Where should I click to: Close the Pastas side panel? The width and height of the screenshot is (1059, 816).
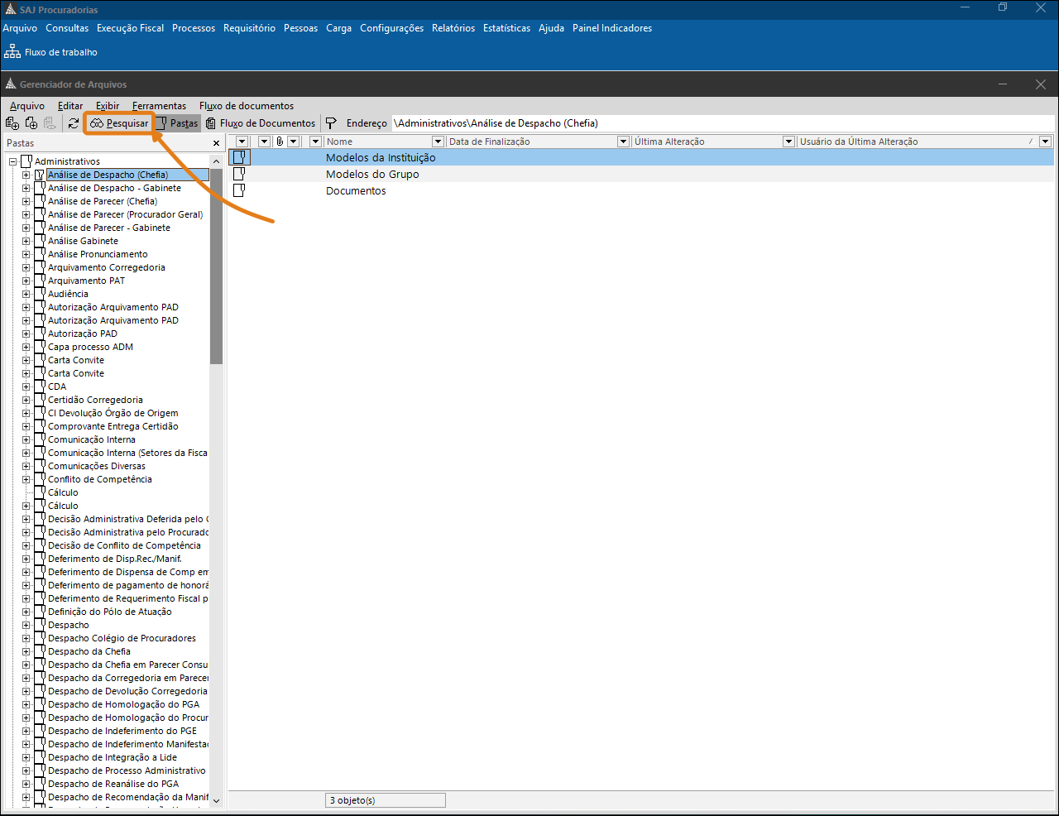pos(217,143)
